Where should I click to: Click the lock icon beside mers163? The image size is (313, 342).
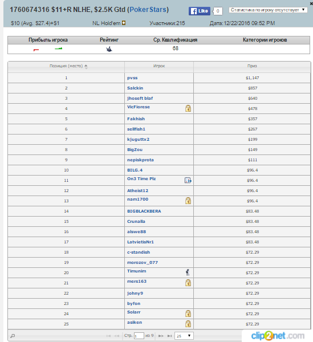tap(188, 283)
